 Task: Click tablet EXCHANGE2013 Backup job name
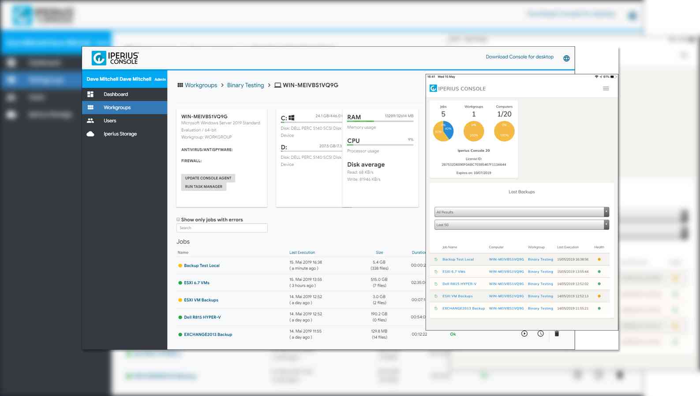[464, 308]
